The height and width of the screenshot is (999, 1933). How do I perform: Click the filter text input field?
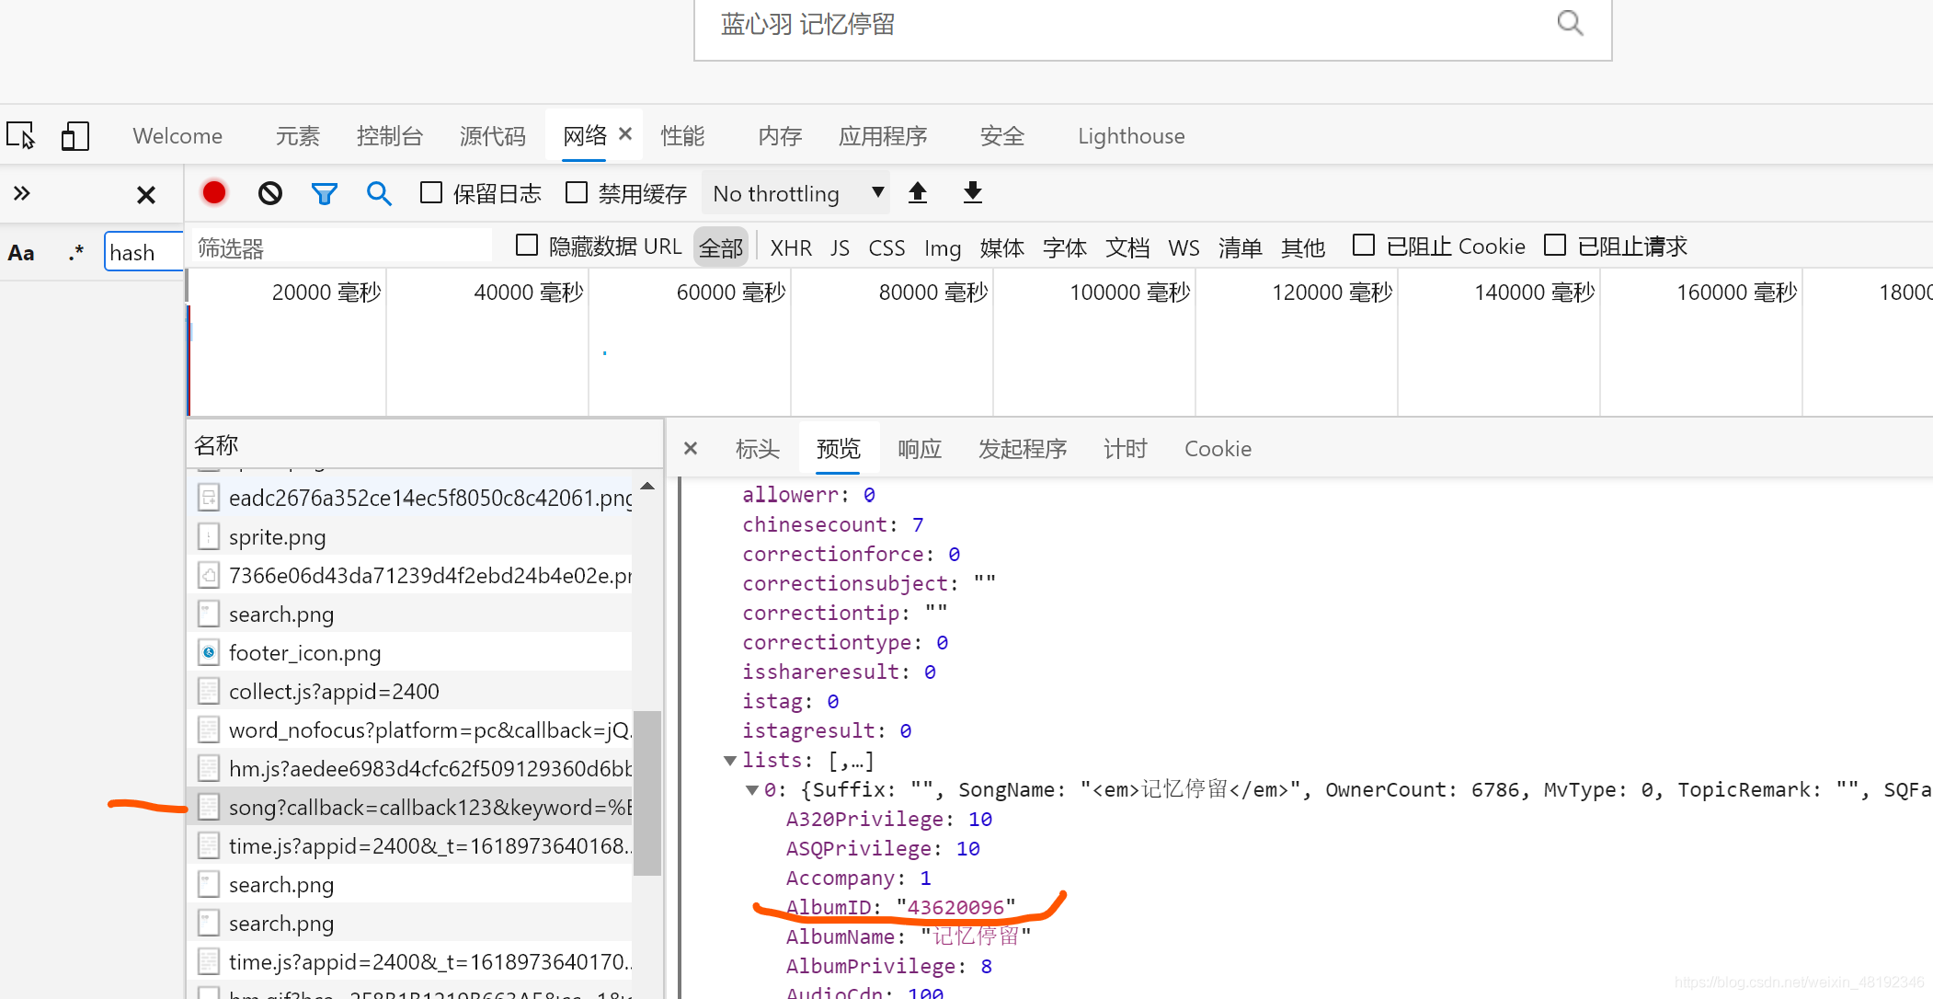pyautogui.click(x=340, y=247)
